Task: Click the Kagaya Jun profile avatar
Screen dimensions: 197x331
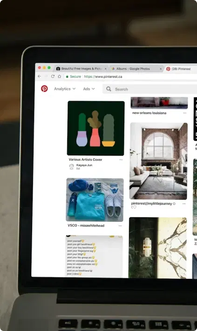Action: [72, 166]
